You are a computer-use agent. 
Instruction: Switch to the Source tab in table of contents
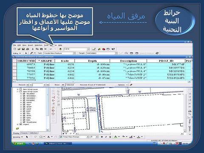coord(24,133)
